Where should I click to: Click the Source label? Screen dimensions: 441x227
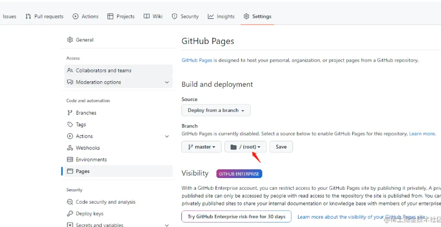pyautogui.click(x=190, y=100)
